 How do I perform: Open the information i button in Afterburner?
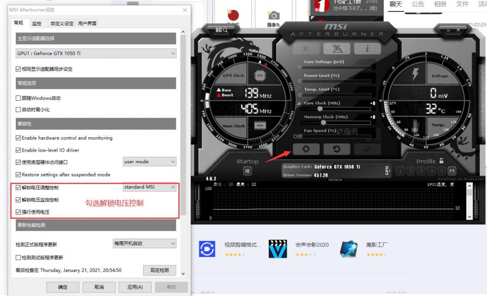(367, 48)
